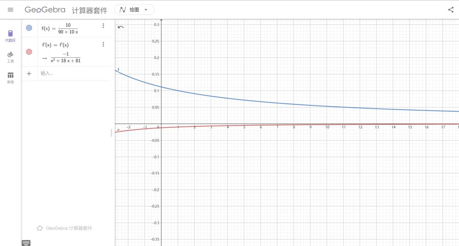Open the 工具 tools tab
This screenshot has width=459, height=246.
pos(10,57)
